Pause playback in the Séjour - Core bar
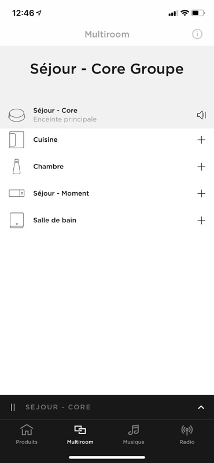Image resolution: width=214 pixels, height=463 pixels. tap(13, 407)
